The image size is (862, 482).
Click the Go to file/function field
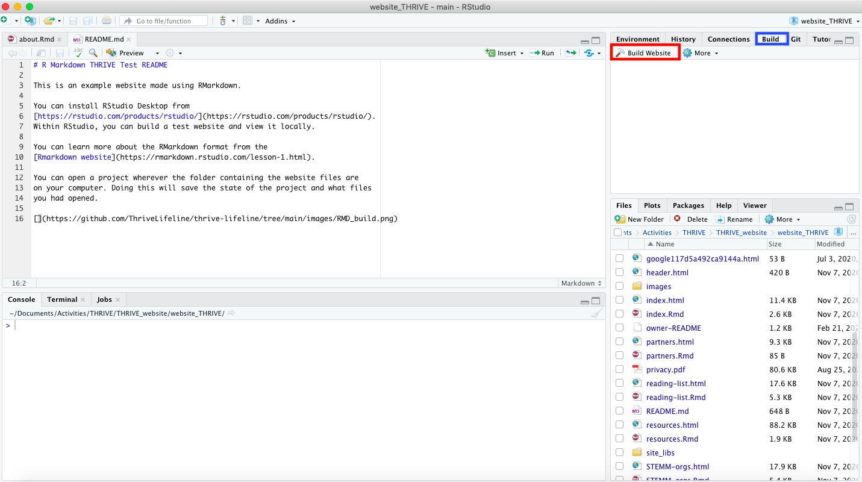(x=164, y=21)
